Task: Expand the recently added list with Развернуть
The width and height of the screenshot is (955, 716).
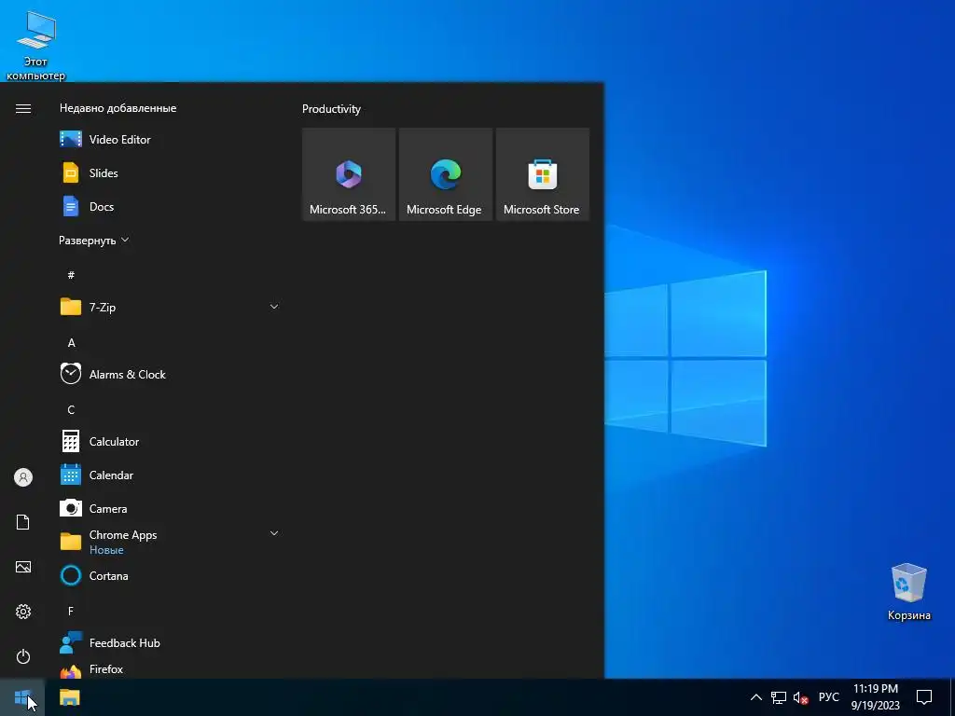Action: 94,241
